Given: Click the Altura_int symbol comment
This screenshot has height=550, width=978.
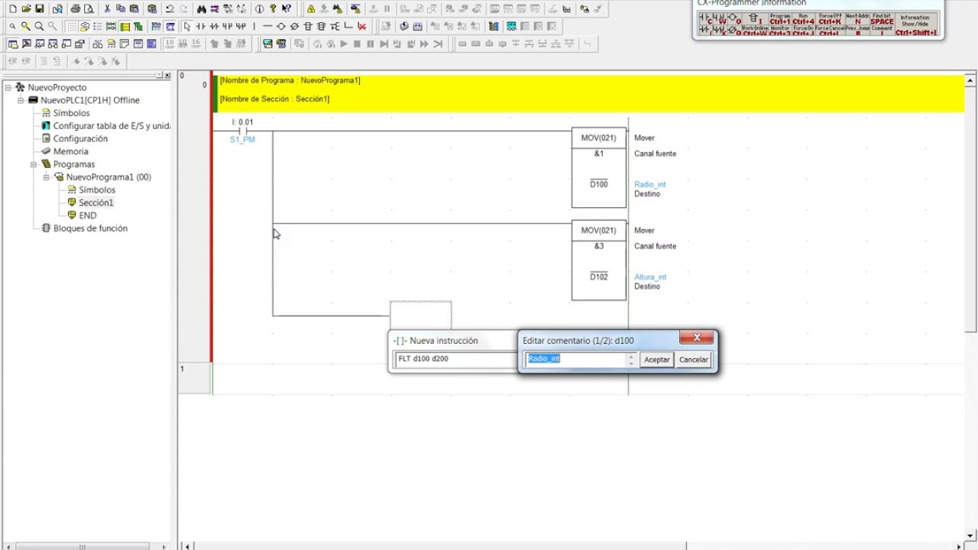Looking at the screenshot, I should [649, 277].
